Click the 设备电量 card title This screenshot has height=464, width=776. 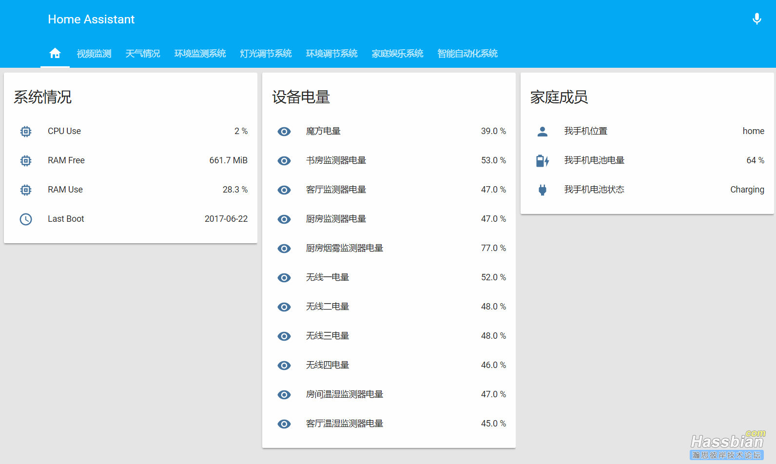(x=301, y=97)
